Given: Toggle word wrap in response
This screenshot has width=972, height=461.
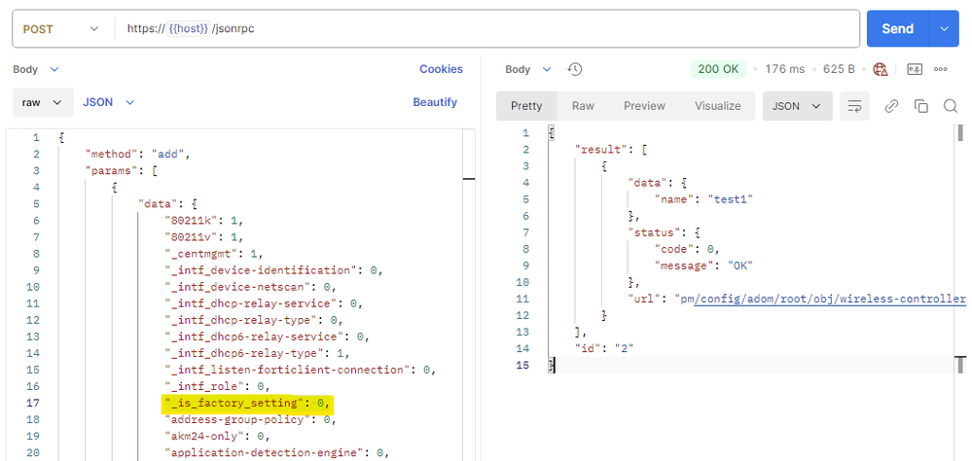Looking at the screenshot, I should click(x=854, y=106).
